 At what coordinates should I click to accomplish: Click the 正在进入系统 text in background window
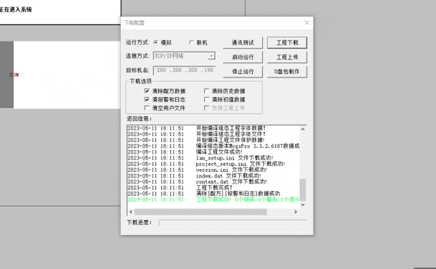tap(15, 9)
